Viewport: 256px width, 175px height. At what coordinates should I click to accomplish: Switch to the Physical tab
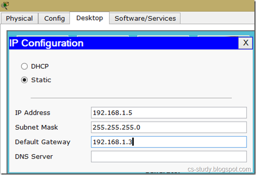tap(19, 18)
